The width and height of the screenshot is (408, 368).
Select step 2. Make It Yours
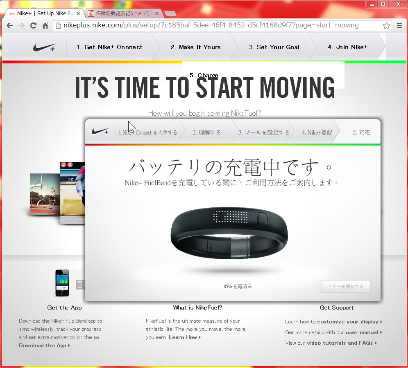coord(196,47)
